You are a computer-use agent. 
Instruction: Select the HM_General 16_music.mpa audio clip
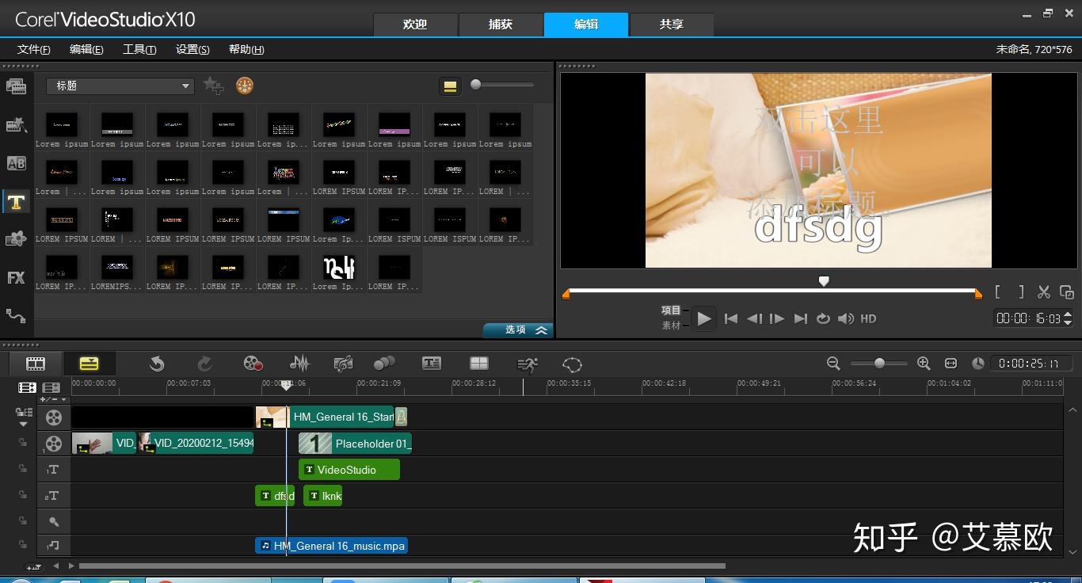point(331,546)
